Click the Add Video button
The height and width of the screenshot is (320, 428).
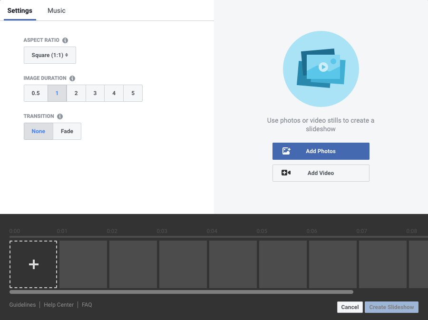(321, 173)
